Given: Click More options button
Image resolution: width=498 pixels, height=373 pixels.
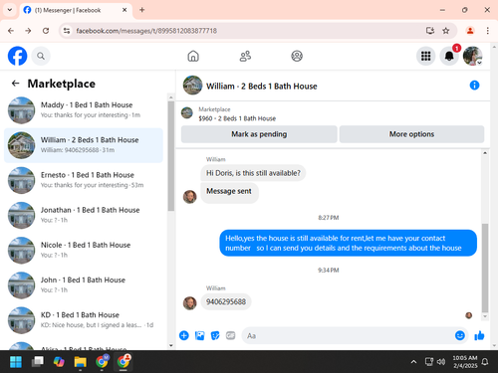Looking at the screenshot, I should pyautogui.click(x=411, y=134).
